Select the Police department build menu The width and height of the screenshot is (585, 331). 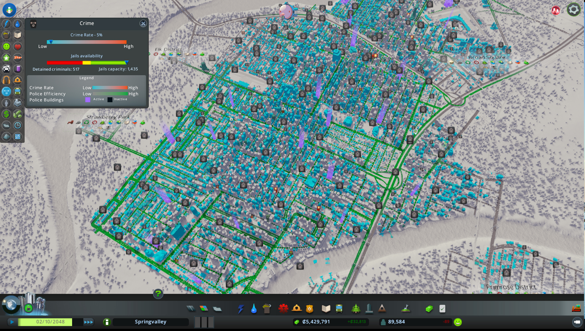[309, 309]
